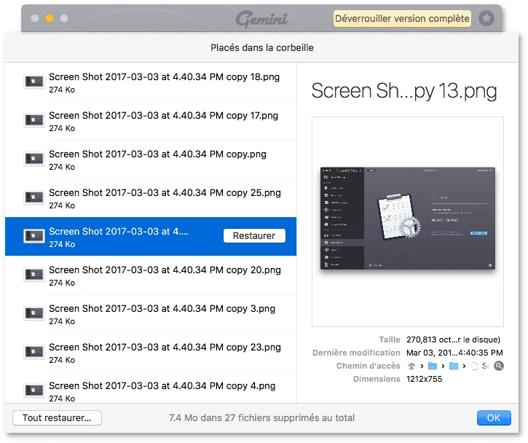Click thumbnail icon of copy 23.png row
Image resolution: width=528 pixels, height=443 pixels.
(34, 352)
